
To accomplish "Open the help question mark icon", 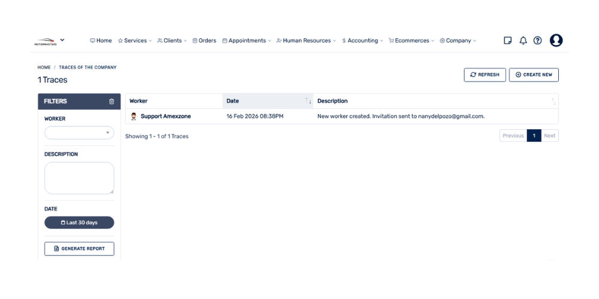I will coord(537,41).
